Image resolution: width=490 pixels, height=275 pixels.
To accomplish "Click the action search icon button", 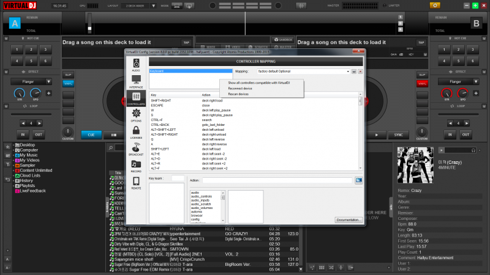I will pyautogui.click(x=358, y=180).
